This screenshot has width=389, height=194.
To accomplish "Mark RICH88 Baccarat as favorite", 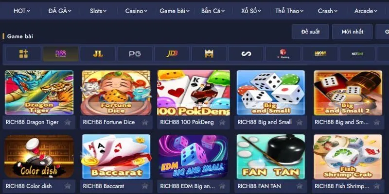I will (145, 186).
